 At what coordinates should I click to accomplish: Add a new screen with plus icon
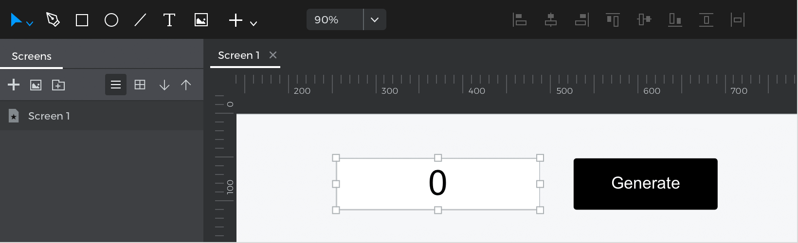pos(14,85)
